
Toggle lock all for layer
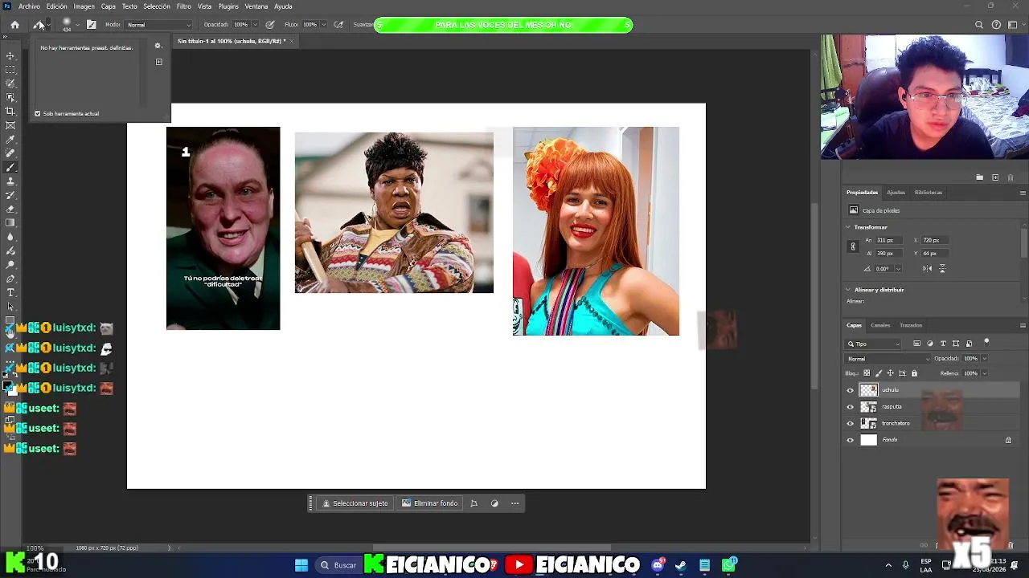pos(914,373)
